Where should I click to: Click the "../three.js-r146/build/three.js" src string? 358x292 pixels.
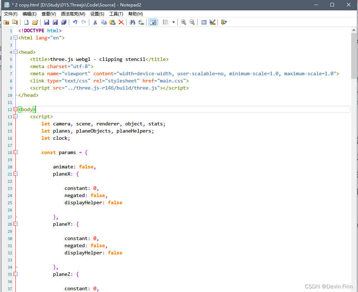112,88
